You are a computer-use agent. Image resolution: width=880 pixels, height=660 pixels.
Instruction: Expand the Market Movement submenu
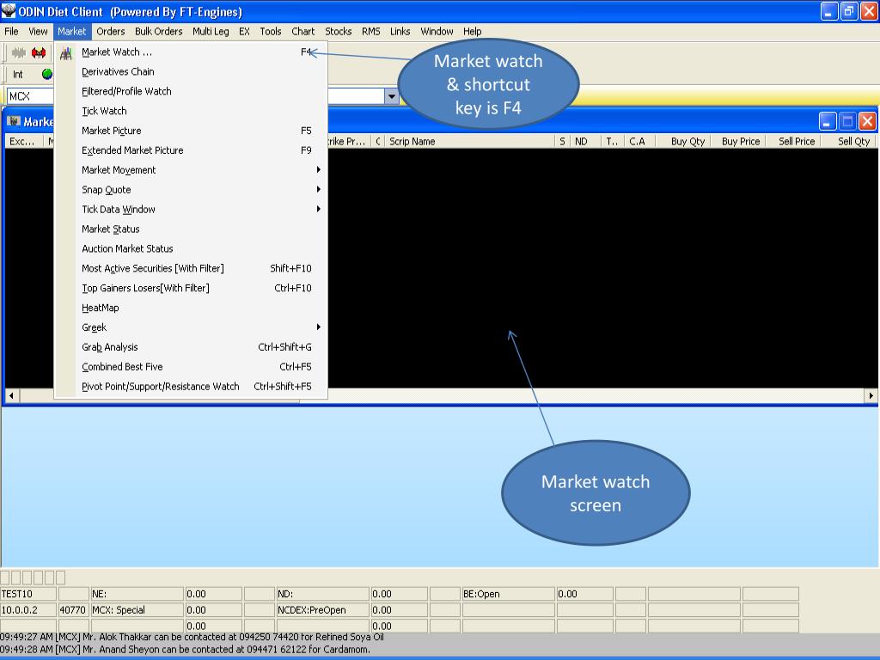[191, 170]
